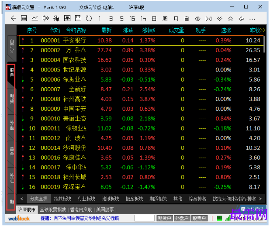Viewport: 275px width, 227px height.
Task: Open the 股票 side tab
Action: (12, 73)
